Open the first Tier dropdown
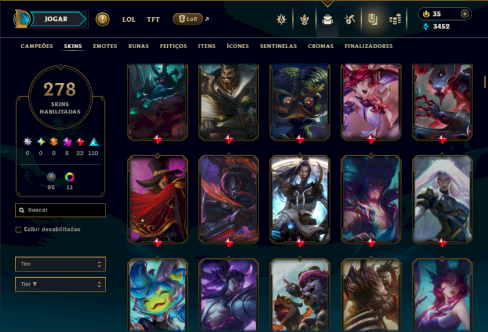Screen dimensions: 488x332 coord(60,264)
